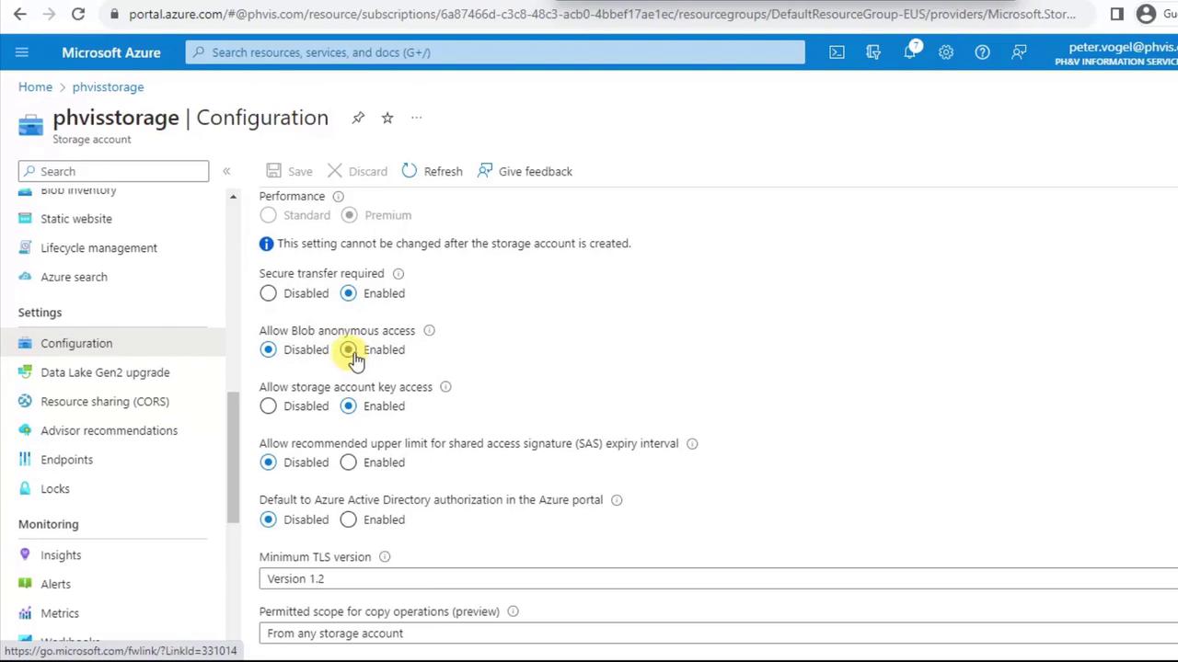
Task: Show info tooltip for Minimum TLS version
Action: (385, 557)
